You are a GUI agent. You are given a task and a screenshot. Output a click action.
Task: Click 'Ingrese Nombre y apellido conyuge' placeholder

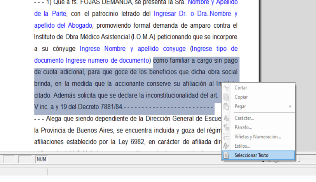pos(133,49)
